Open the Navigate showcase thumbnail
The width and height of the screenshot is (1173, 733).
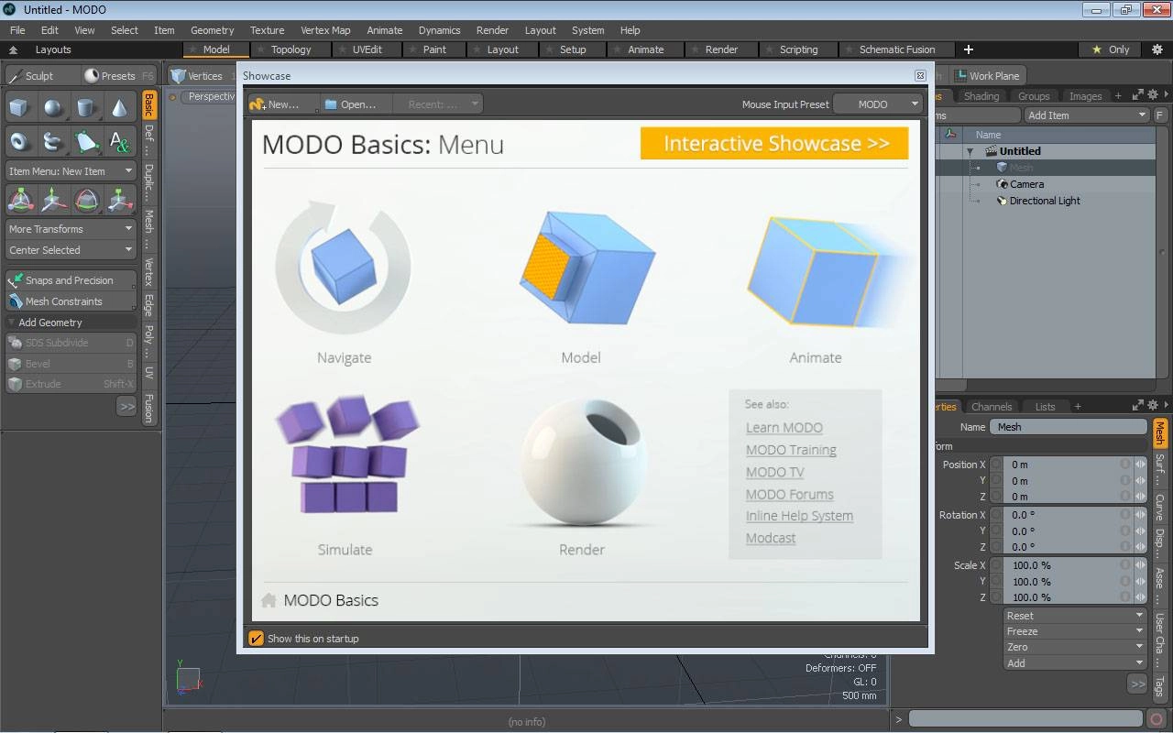(x=344, y=268)
